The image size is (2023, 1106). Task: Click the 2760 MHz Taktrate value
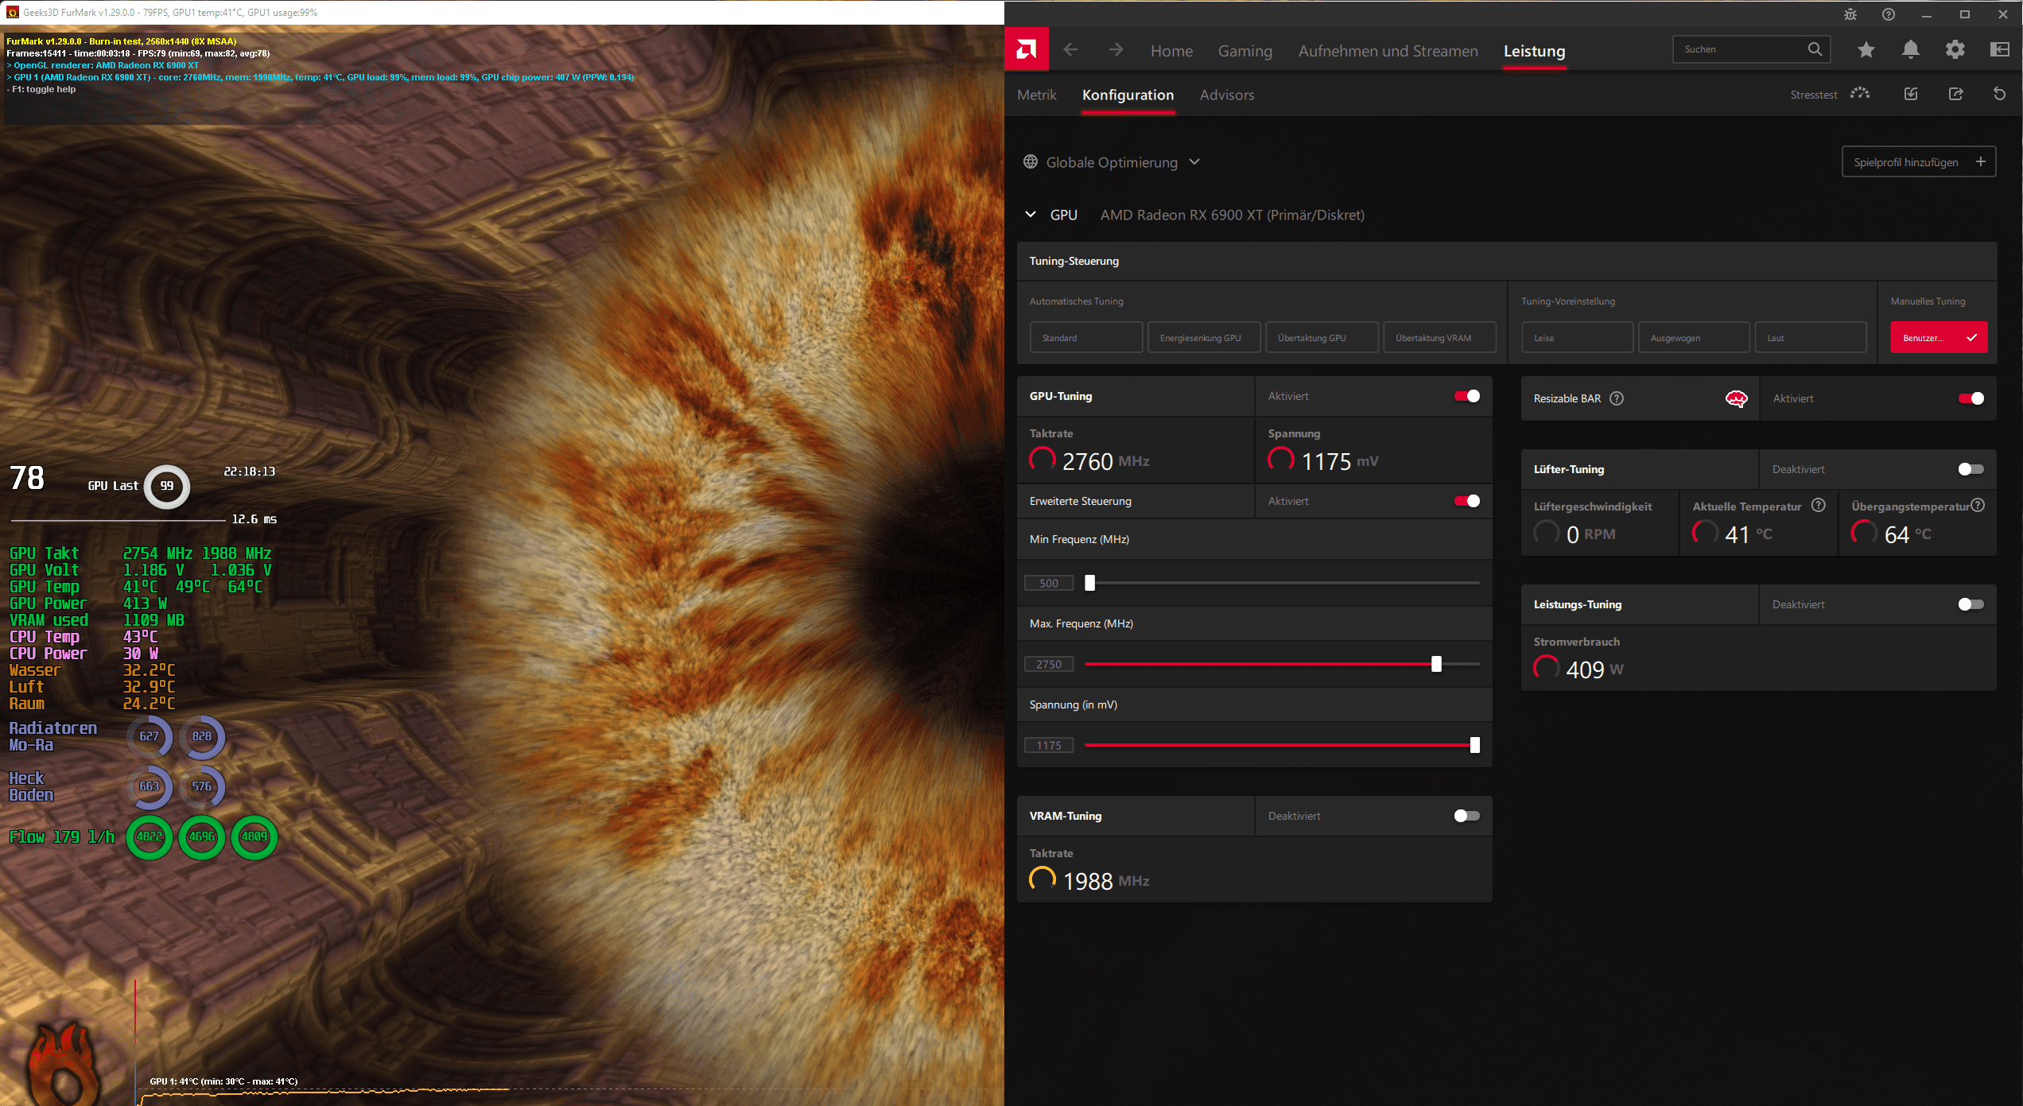[x=1105, y=461]
